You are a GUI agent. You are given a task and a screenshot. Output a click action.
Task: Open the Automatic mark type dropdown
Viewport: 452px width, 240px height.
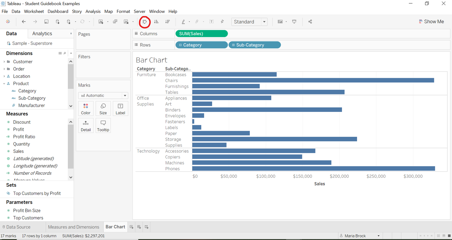tap(103, 95)
